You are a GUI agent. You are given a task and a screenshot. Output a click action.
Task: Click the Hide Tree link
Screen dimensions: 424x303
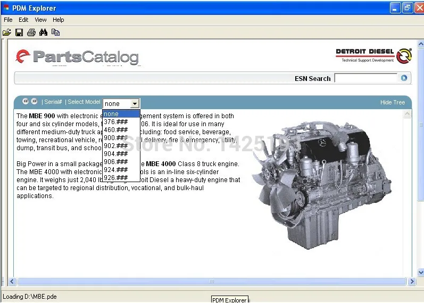393,102
